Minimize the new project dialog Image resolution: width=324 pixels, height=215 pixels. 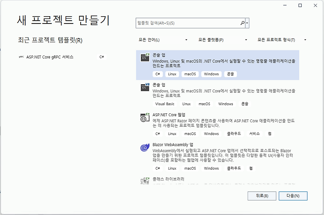point(285,5)
